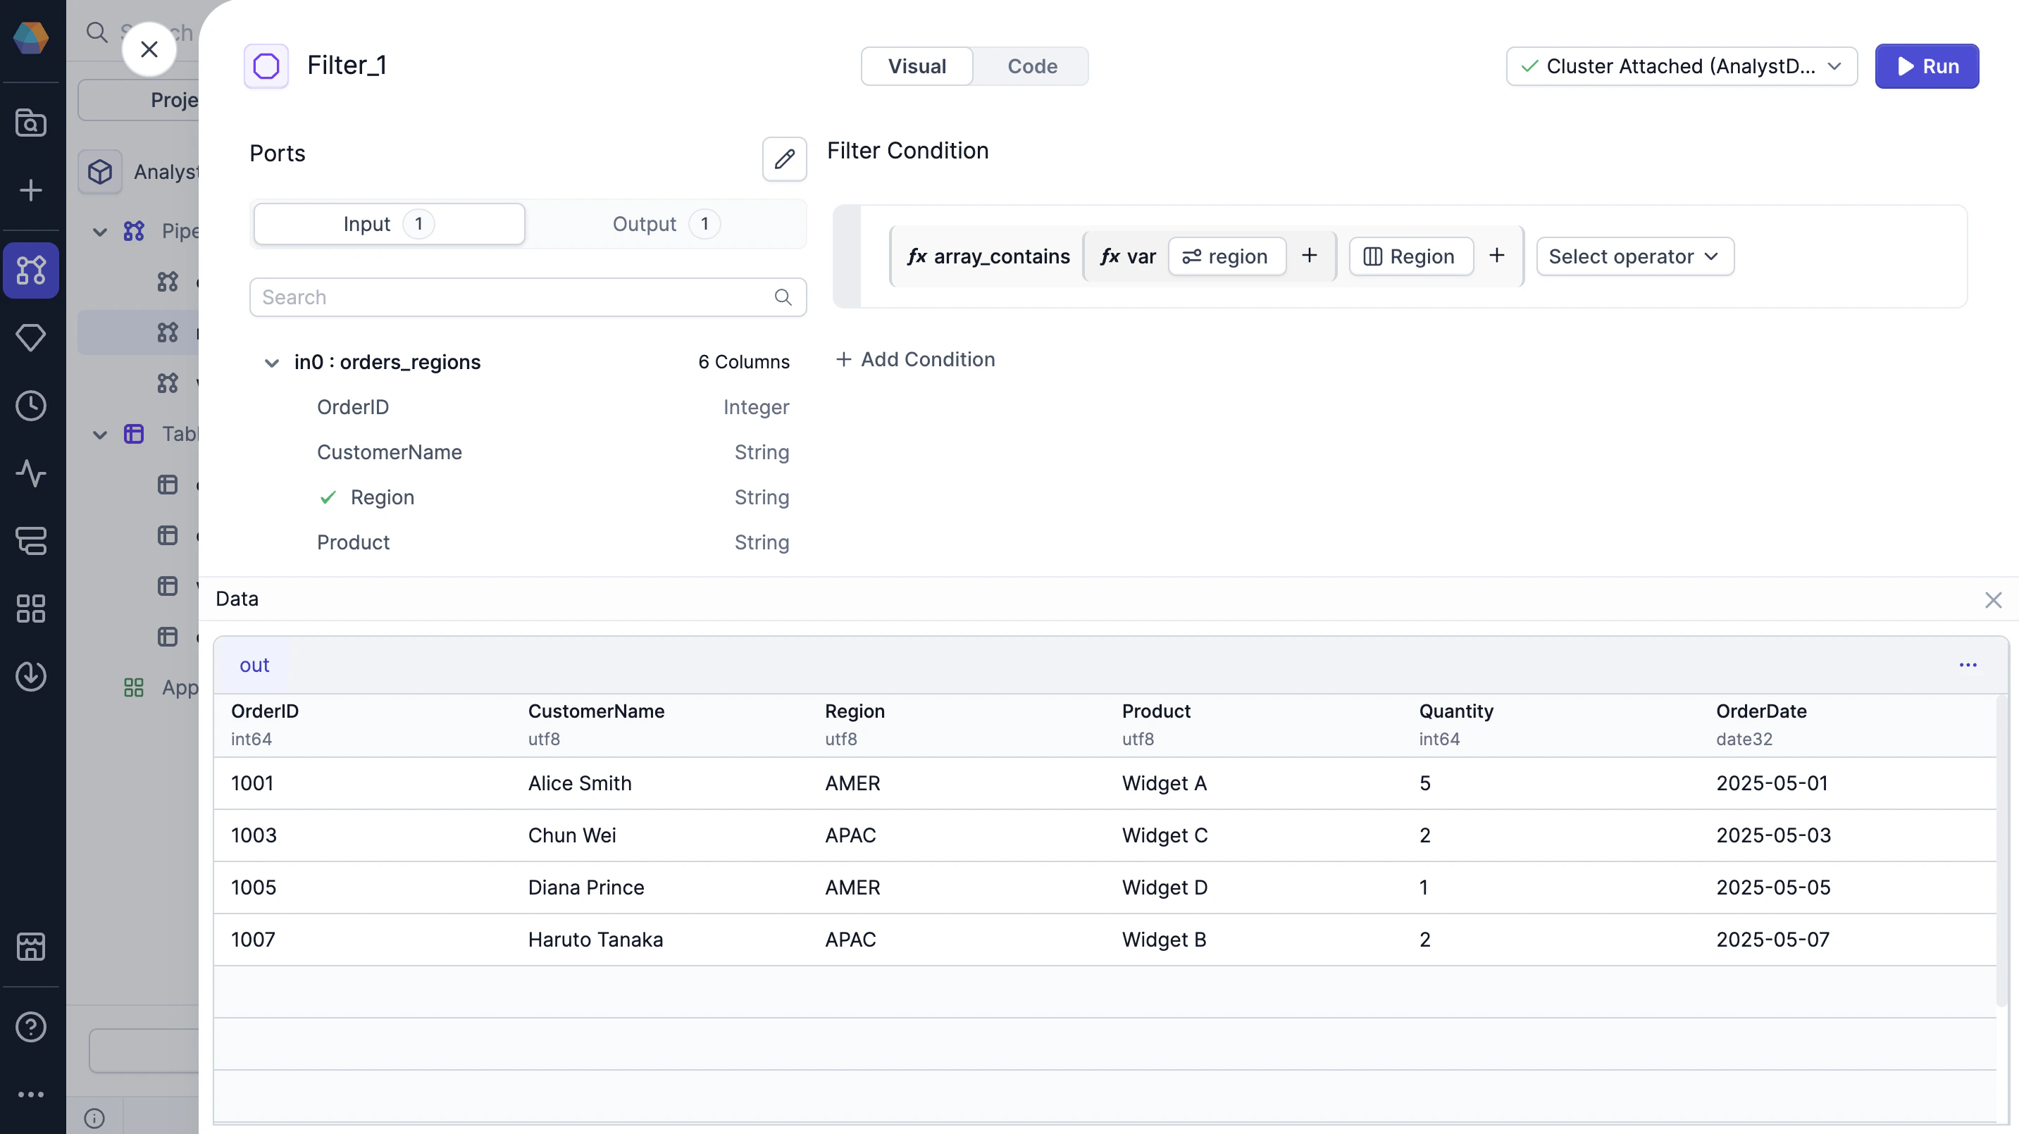Open the help question mark icon in sidebar
2019x1134 pixels.
30,1027
